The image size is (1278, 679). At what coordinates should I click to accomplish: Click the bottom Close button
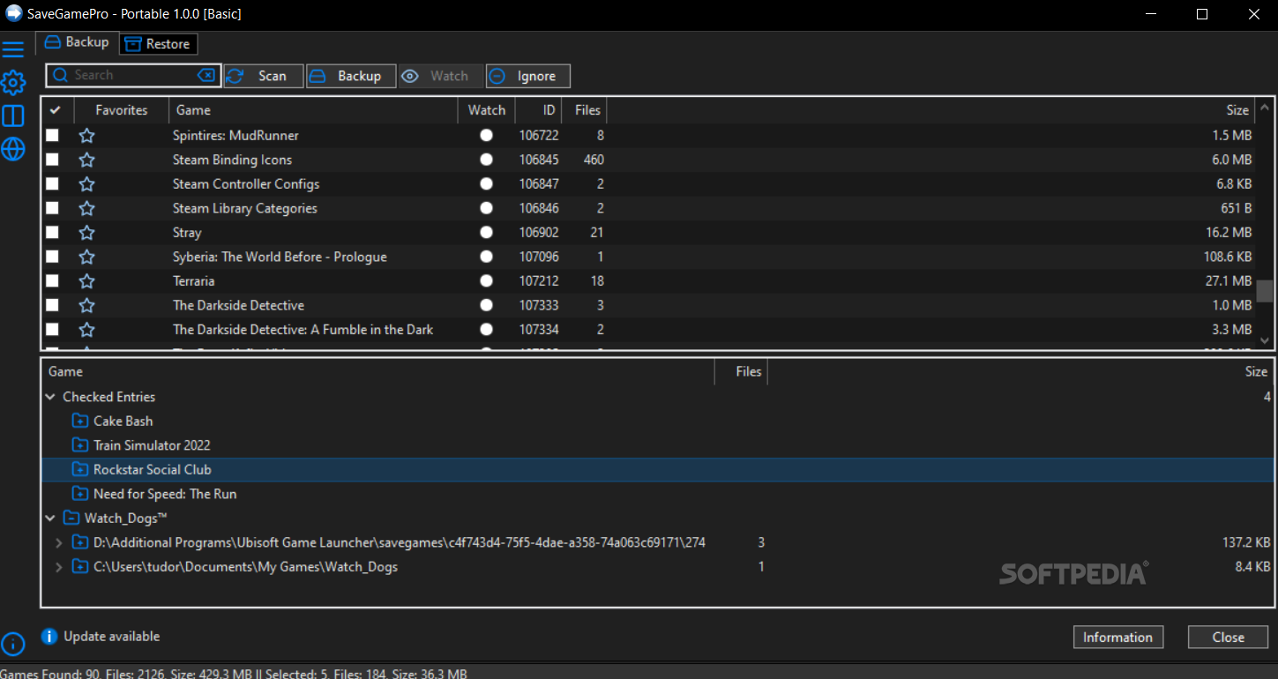click(x=1228, y=638)
